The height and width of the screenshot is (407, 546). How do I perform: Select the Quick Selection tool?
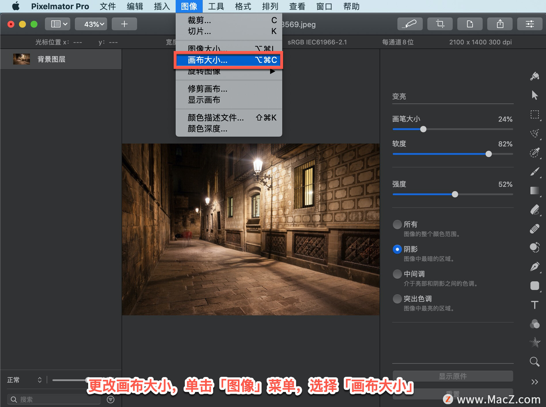pyautogui.click(x=535, y=133)
